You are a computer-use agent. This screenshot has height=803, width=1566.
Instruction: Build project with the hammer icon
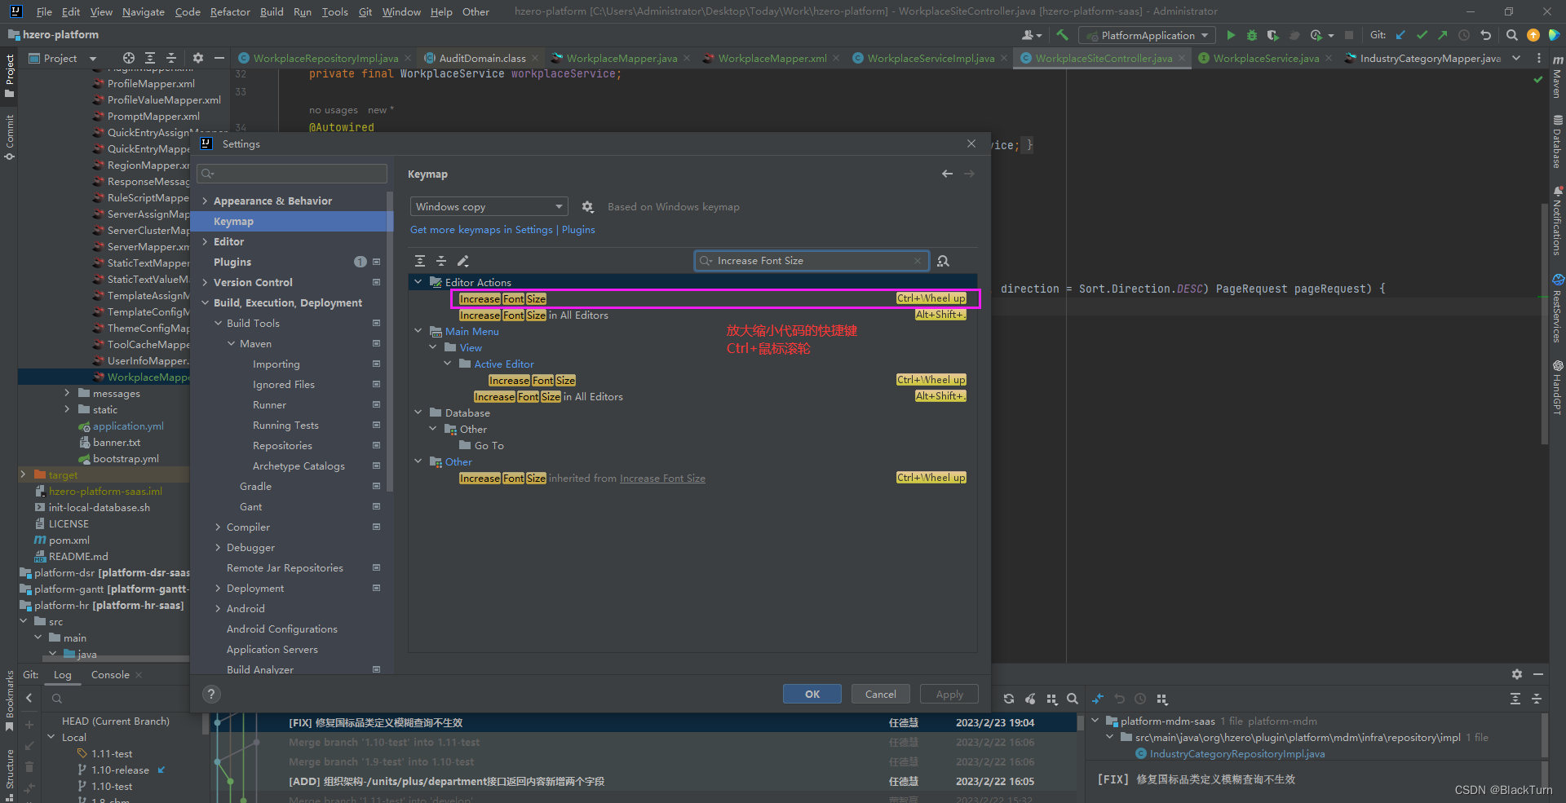[1062, 35]
